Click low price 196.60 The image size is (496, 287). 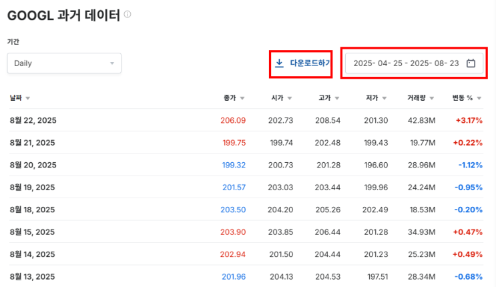pyautogui.click(x=376, y=165)
